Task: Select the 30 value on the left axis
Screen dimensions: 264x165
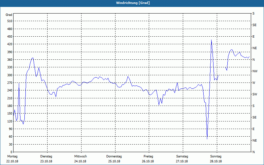Action: (x=11, y=145)
